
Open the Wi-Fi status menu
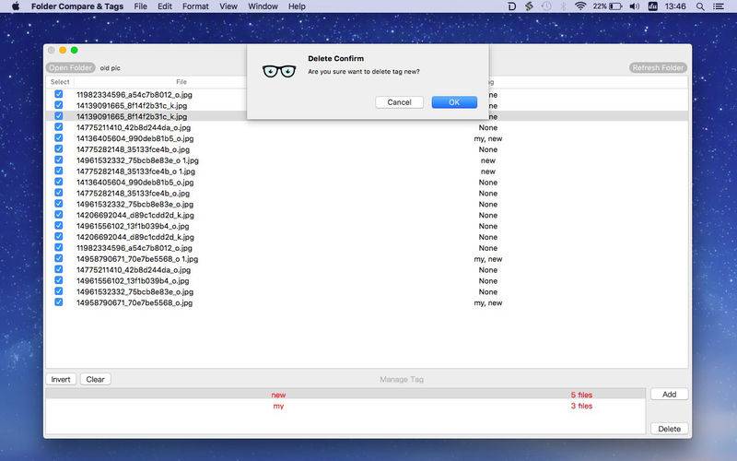[580, 6]
